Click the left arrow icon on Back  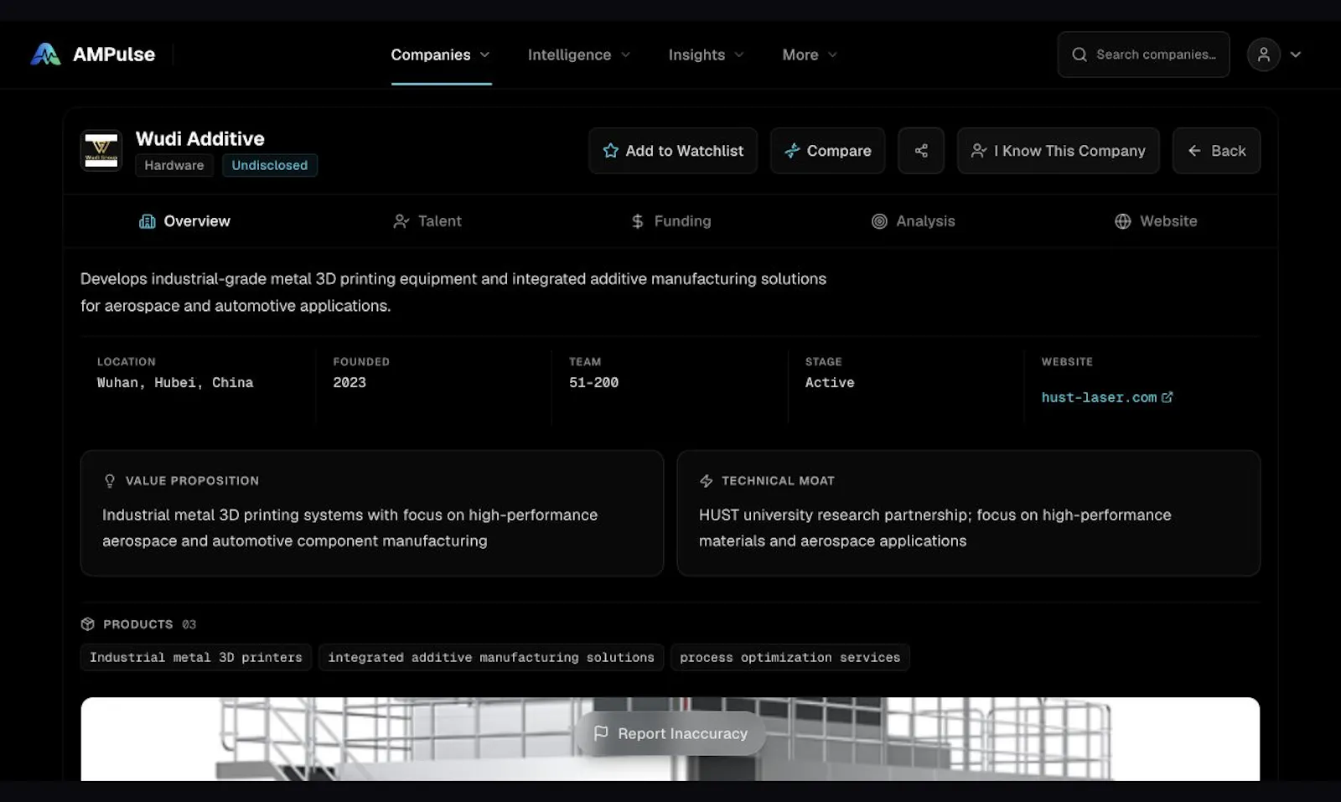click(x=1194, y=151)
